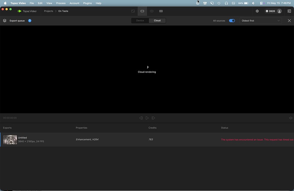Open the Account menu
This screenshot has width=294, height=191.
pos(74,3)
